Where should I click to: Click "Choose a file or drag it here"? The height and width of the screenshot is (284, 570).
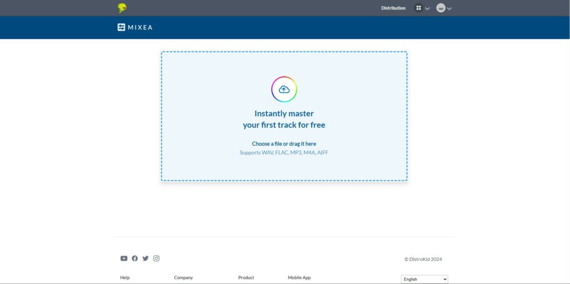(284, 144)
